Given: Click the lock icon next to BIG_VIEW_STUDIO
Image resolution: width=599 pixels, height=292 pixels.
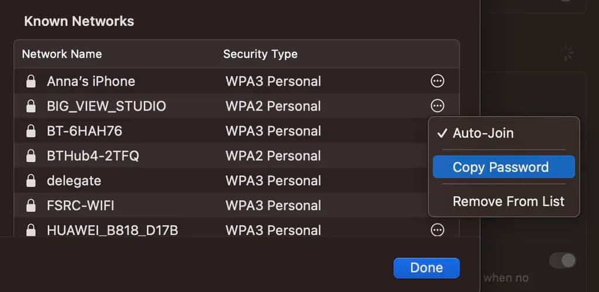Looking at the screenshot, I should (x=31, y=106).
